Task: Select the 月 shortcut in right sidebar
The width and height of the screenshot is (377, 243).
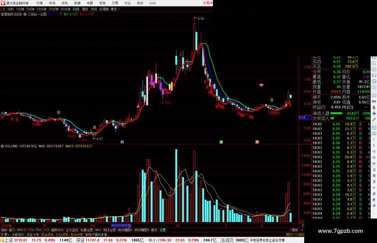Action: click(x=374, y=182)
